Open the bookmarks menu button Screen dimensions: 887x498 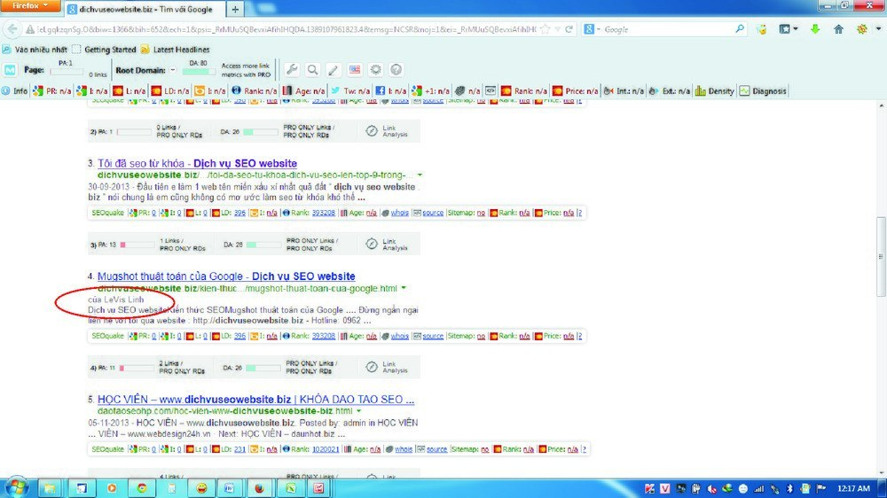coord(788,29)
